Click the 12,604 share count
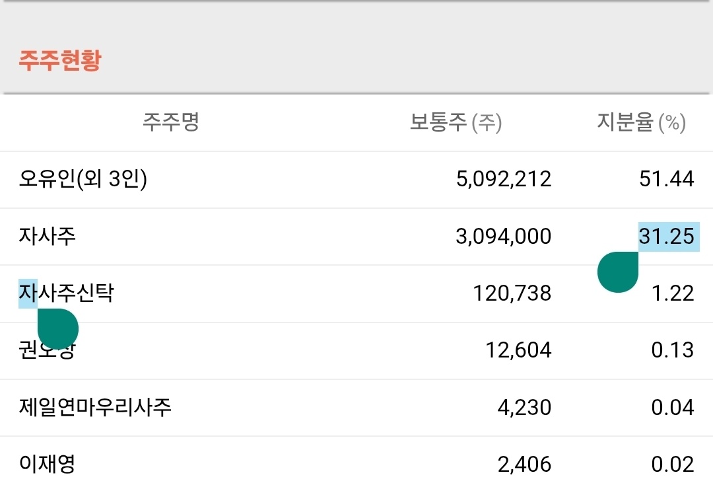 (x=518, y=350)
